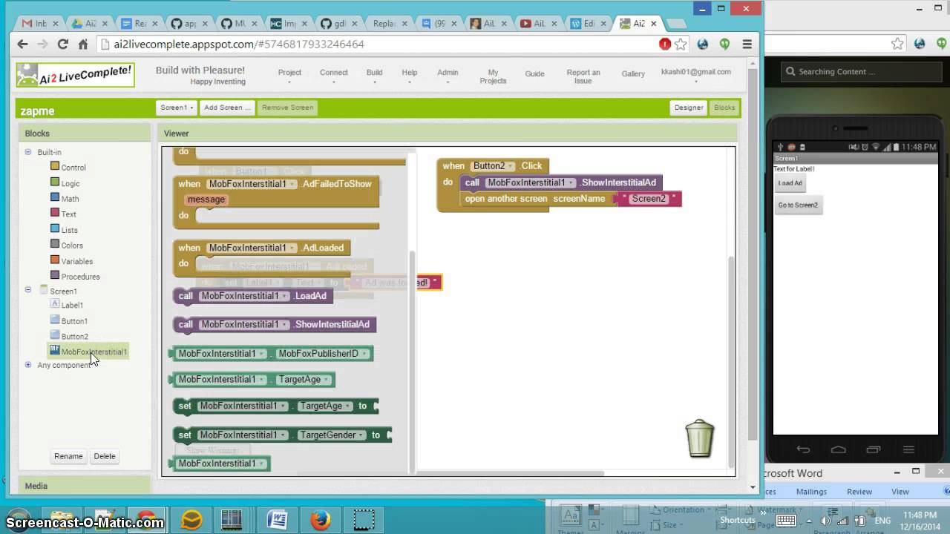This screenshot has width=950, height=534.
Task: Open Firefox from the taskbar
Action: point(321,520)
